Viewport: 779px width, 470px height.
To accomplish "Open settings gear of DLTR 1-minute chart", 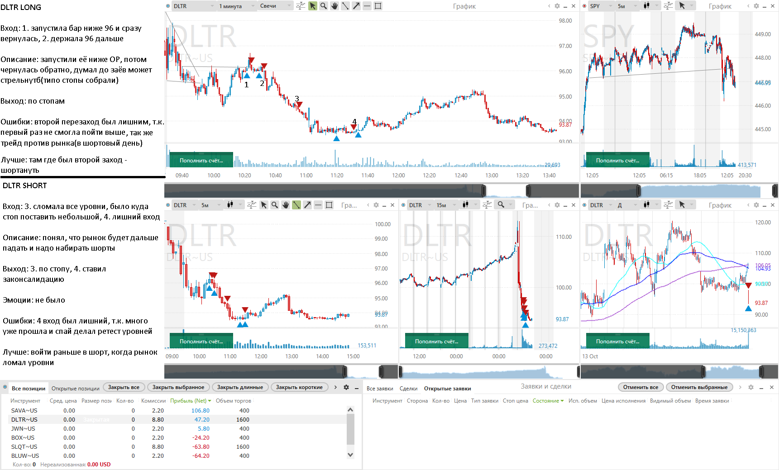I will [557, 6].
